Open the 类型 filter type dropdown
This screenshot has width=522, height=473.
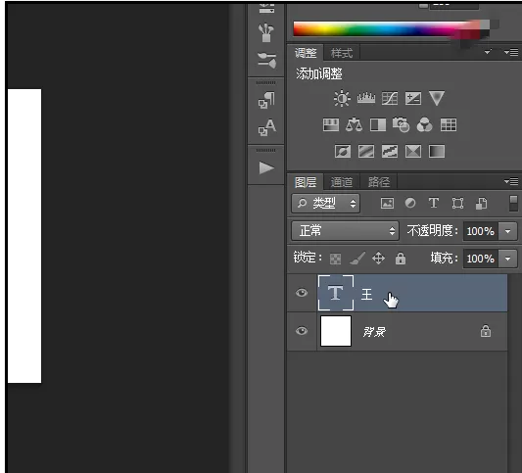[x=325, y=203]
